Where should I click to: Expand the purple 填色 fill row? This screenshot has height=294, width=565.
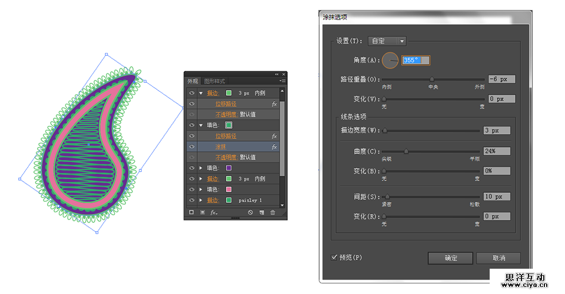tap(201, 168)
